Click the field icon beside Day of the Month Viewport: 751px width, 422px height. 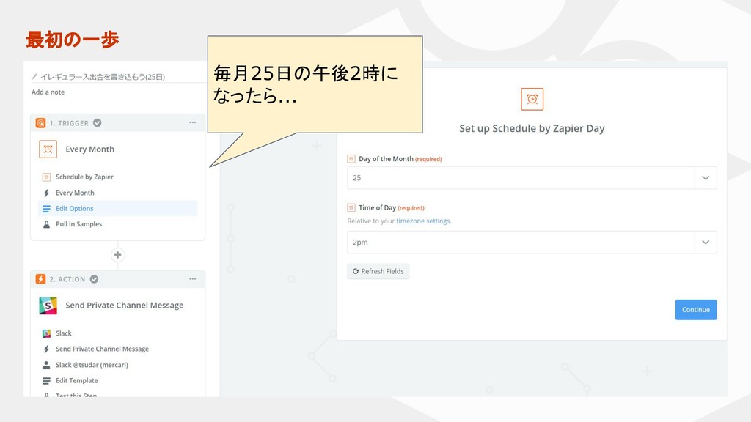(x=351, y=159)
